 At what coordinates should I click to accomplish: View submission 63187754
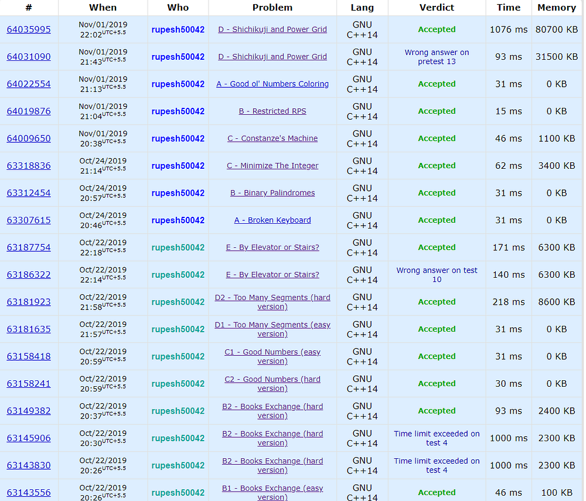29,248
